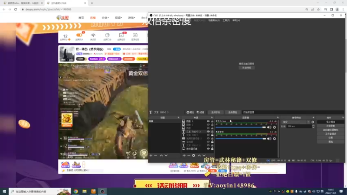This screenshot has height=195, width=347.
Task: Add a new source with the plus icon
Action: pos(184,156)
